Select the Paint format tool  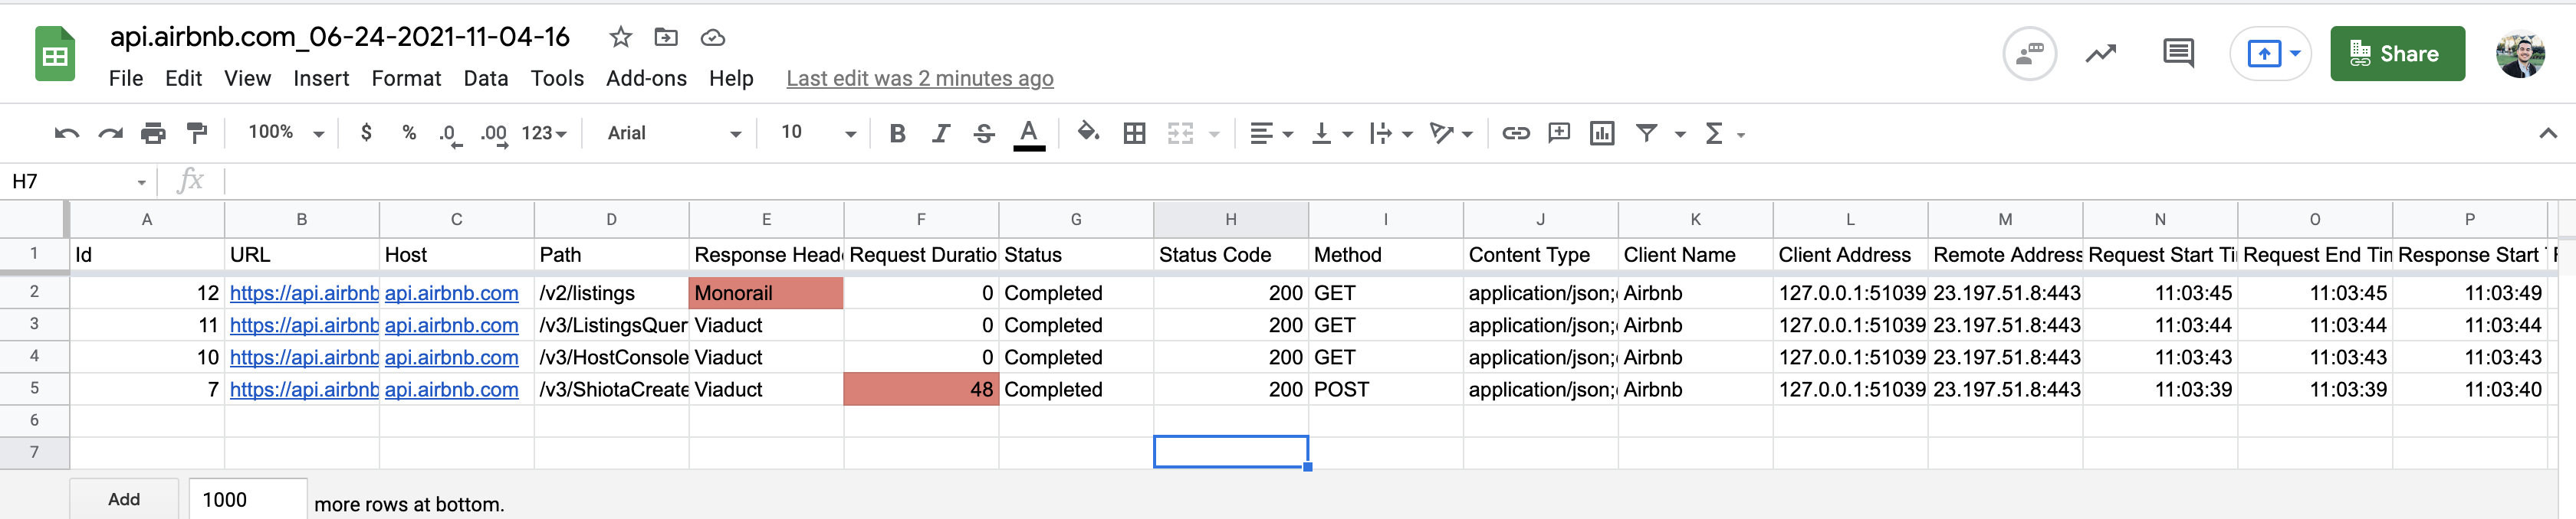tap(197, 132)
